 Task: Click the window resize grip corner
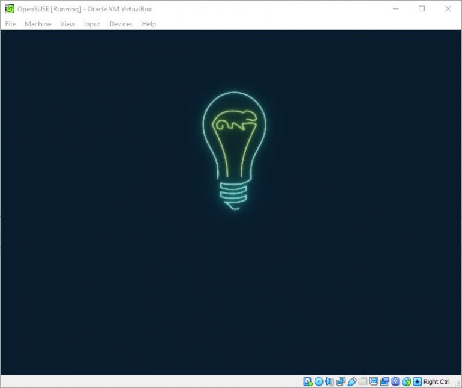coord(458,384)
